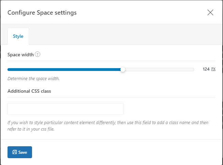Viewport: 223px width, 165px height.
Task: Open the Style tab
Action: [18, 36]
